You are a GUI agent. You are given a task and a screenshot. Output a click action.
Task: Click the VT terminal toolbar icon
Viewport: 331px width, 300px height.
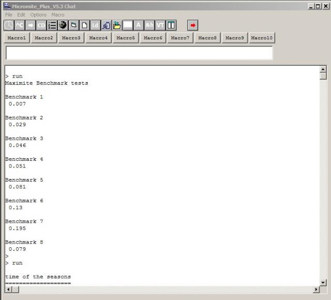160,25
